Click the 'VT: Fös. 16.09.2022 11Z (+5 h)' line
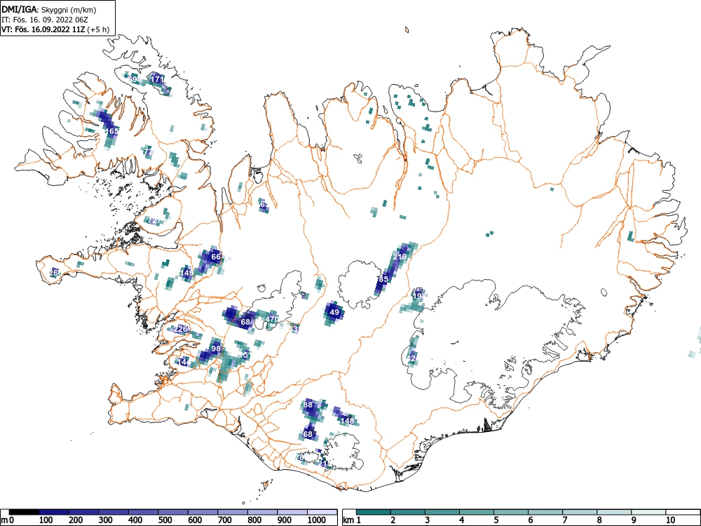This screenshot has height=526, width=701. [55, 29]
